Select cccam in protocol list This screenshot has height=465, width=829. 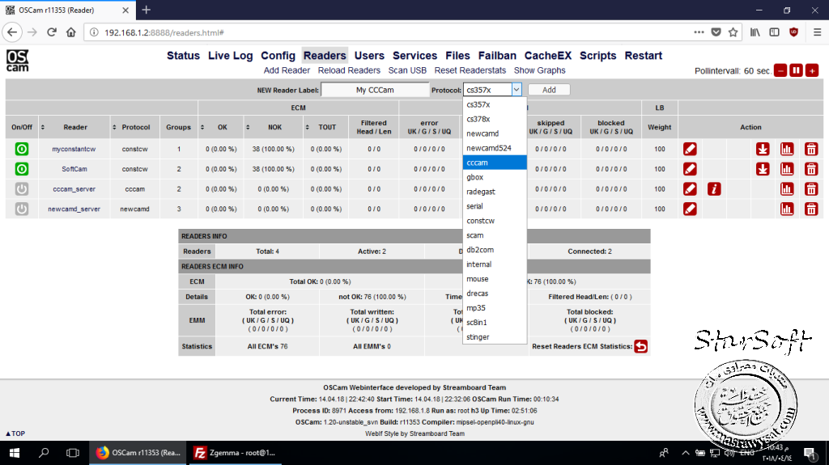tap(495, 163)
